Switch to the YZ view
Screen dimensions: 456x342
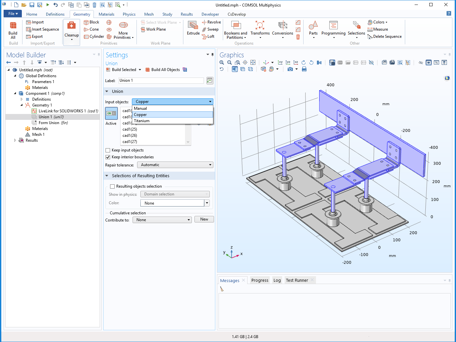click(288, 63)
